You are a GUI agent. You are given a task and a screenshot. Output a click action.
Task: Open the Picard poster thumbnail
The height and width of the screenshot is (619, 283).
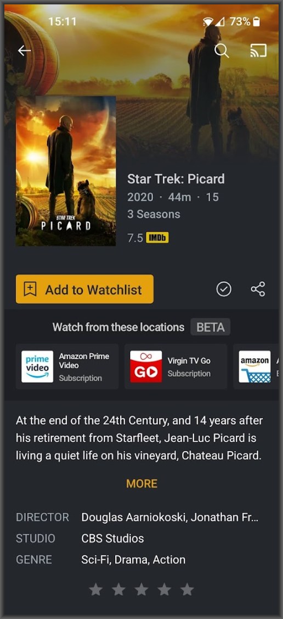[x=66, y=171]
